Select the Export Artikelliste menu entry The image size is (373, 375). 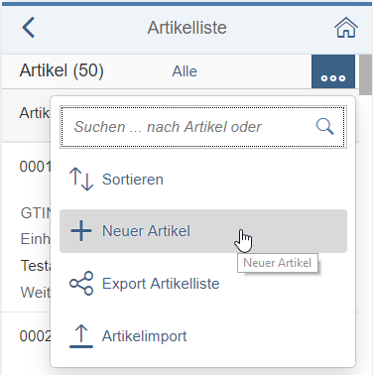coord(203,284)
